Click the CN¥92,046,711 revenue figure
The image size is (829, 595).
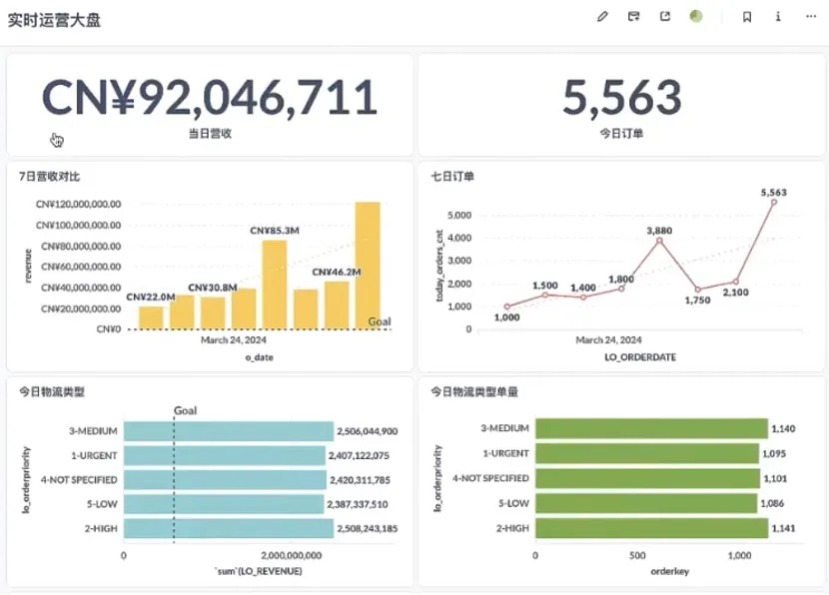click(210, 97)
